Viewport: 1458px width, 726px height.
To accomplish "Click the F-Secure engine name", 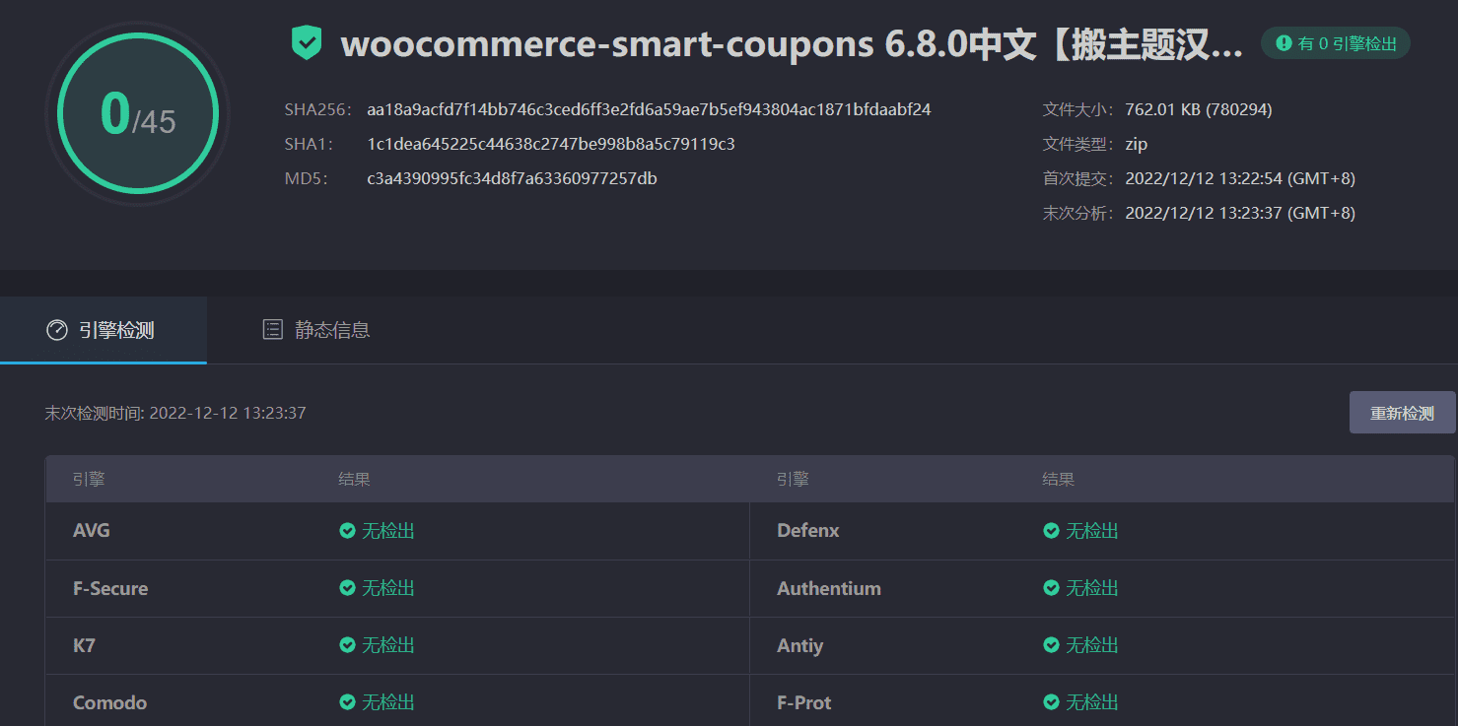I will pyautogui.click(x=110, y=588).
